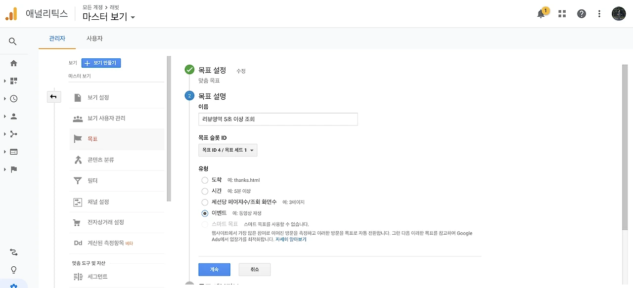The height and width of the screenshot is (288, 633).
Task: Open 채널 설정 channel settings
Action: pos(117,202)
